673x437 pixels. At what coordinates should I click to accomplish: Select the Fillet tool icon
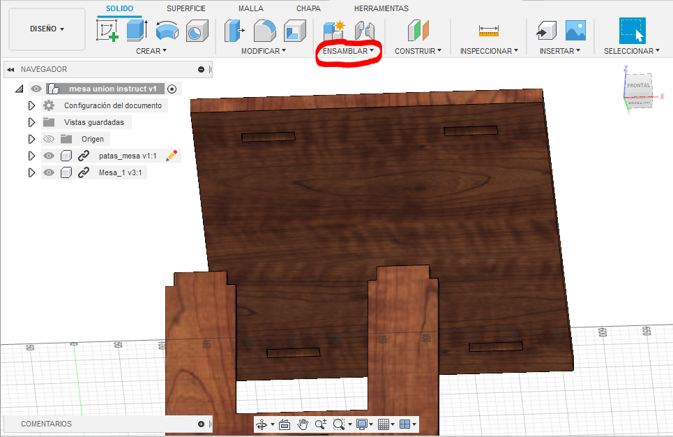pos(265,31)
